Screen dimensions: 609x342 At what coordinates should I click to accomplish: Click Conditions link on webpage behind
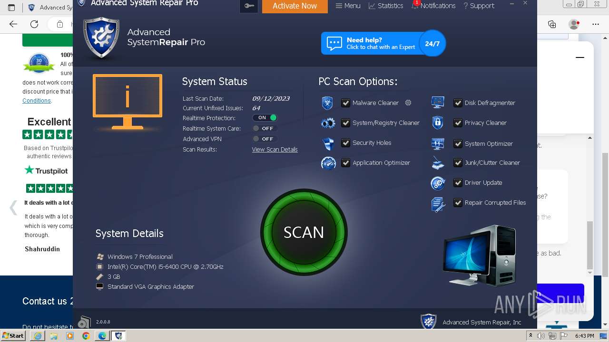(36, 101)
